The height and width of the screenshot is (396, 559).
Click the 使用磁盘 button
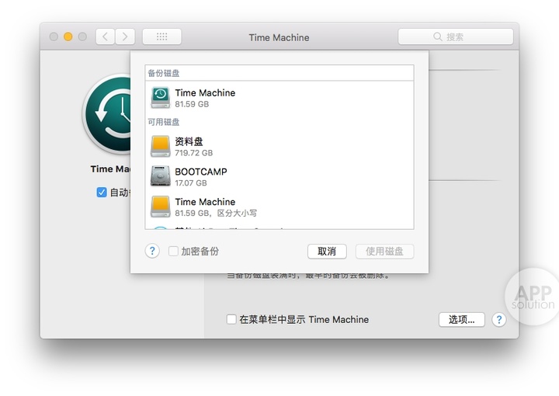click(384, 252)
